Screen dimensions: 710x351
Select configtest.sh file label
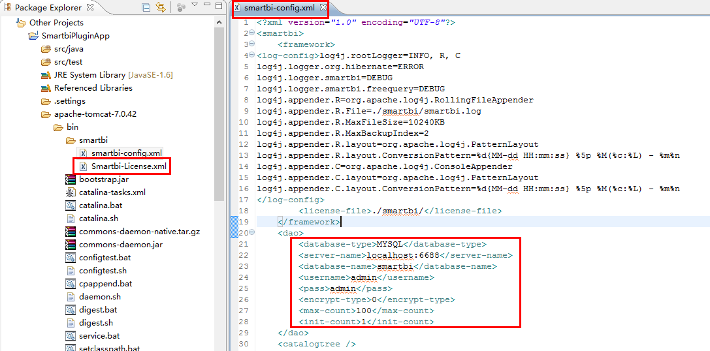[103, 271]
